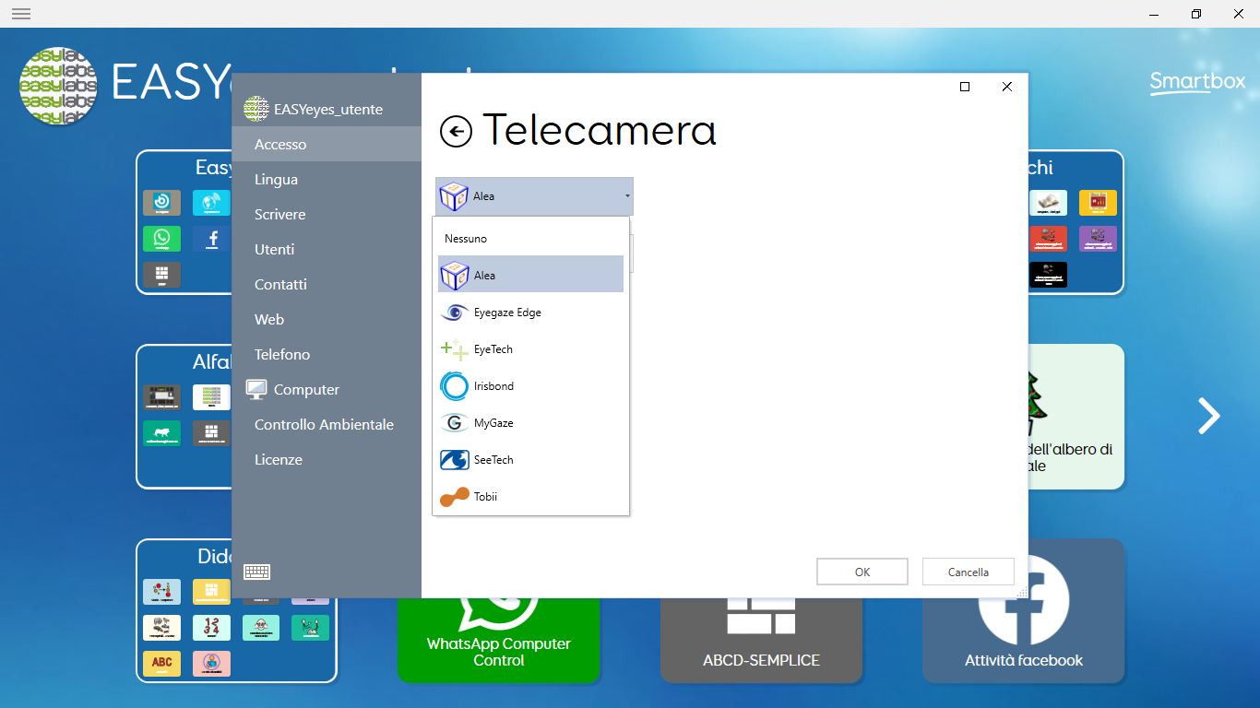Click the Alea cube icon in list

coord(455,276)
